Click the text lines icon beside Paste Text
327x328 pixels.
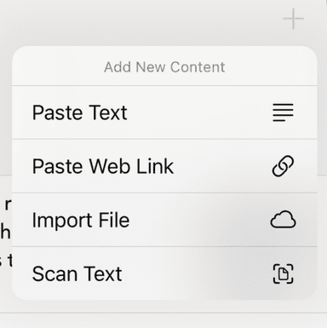(x=283, y=112)
